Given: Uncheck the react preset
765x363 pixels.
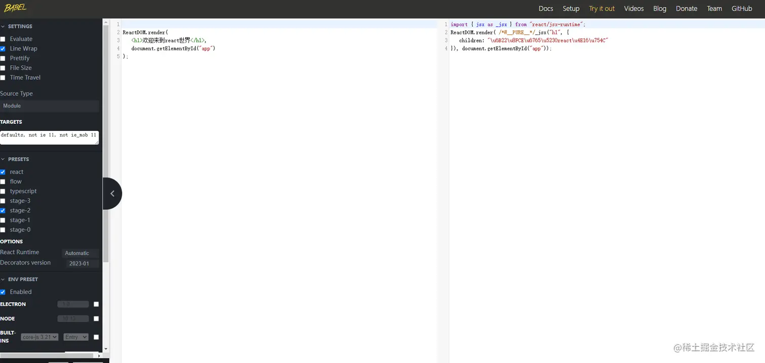Looking at the screenshot, I should [3, 172].
